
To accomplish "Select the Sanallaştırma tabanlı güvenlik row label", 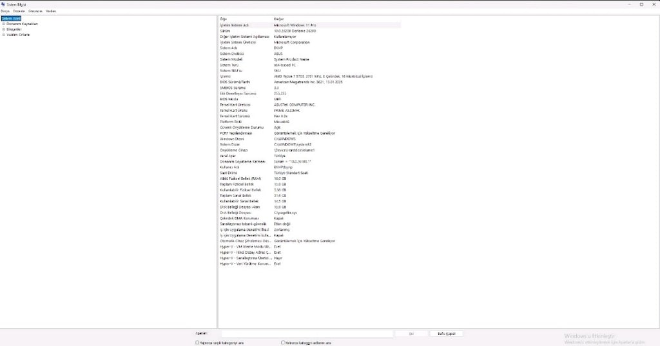I will (x=243, y=224).
